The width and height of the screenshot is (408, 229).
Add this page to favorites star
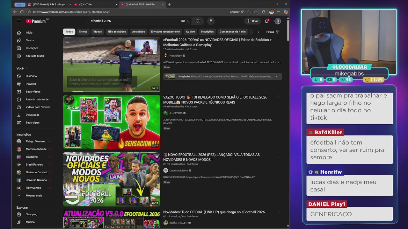pyautogui.click(x=255, y=12)
